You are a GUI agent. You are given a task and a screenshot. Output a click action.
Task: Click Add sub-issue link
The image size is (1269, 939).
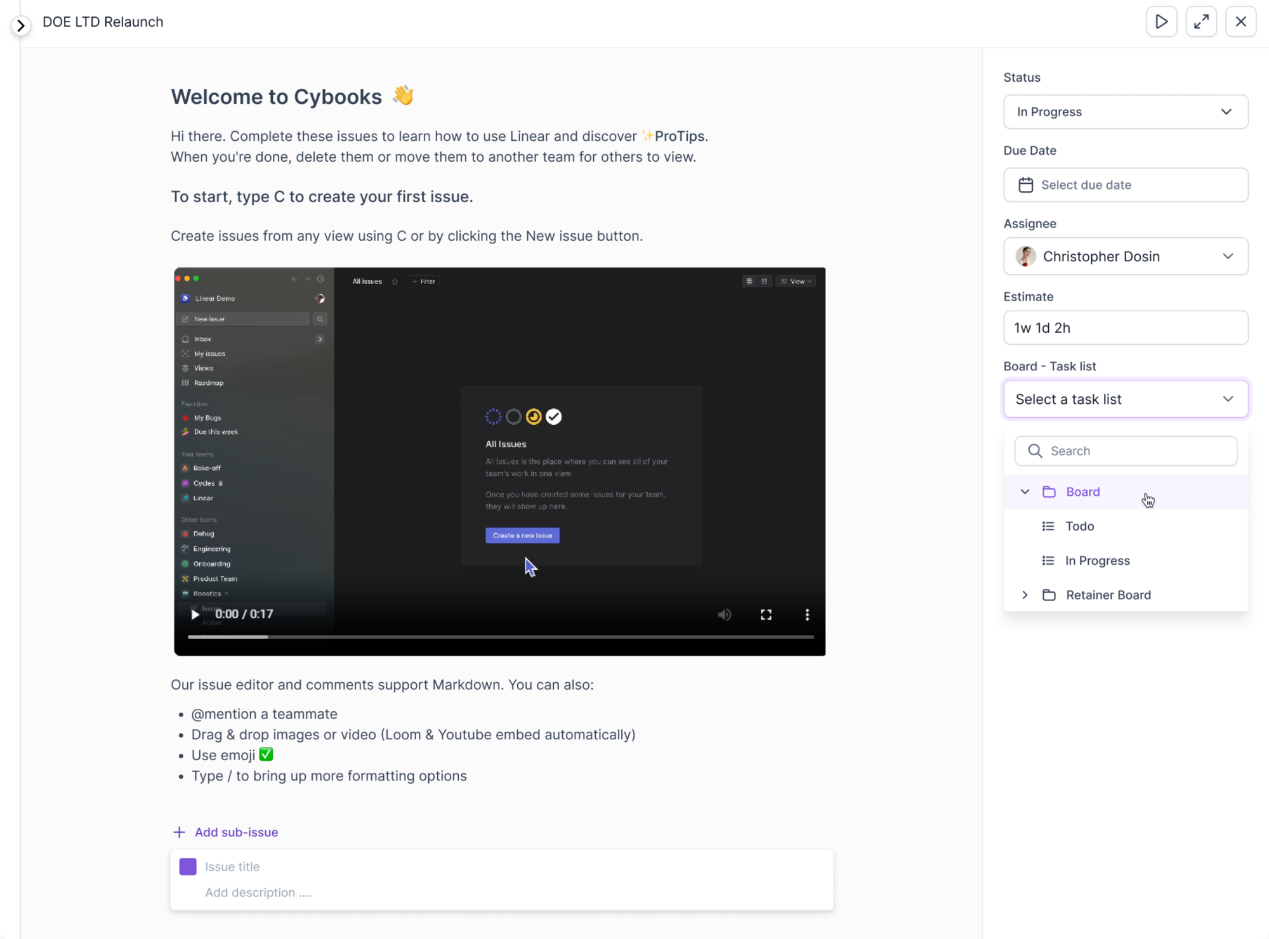click(x=236, y=832)
